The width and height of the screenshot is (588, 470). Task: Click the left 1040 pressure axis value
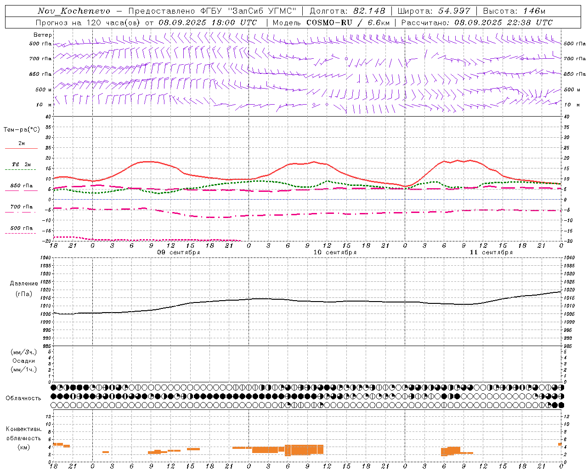point(46,258)
